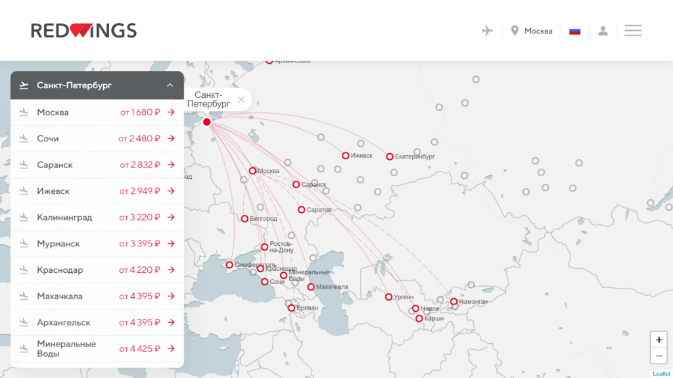
Task: Click the airplane icon in header
Action: point(487,31)
